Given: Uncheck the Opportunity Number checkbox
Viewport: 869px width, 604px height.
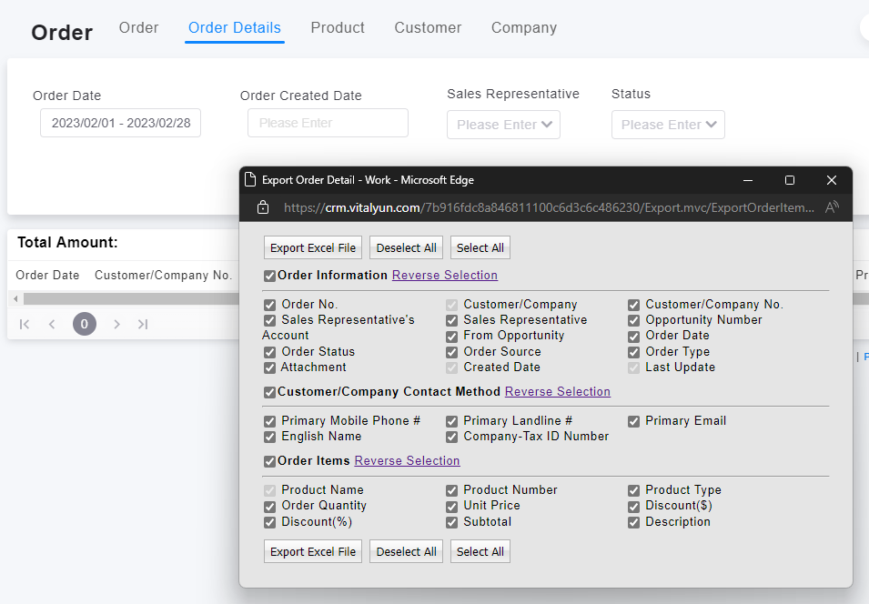Looking at the screenshot, I should tap(634, 321).
